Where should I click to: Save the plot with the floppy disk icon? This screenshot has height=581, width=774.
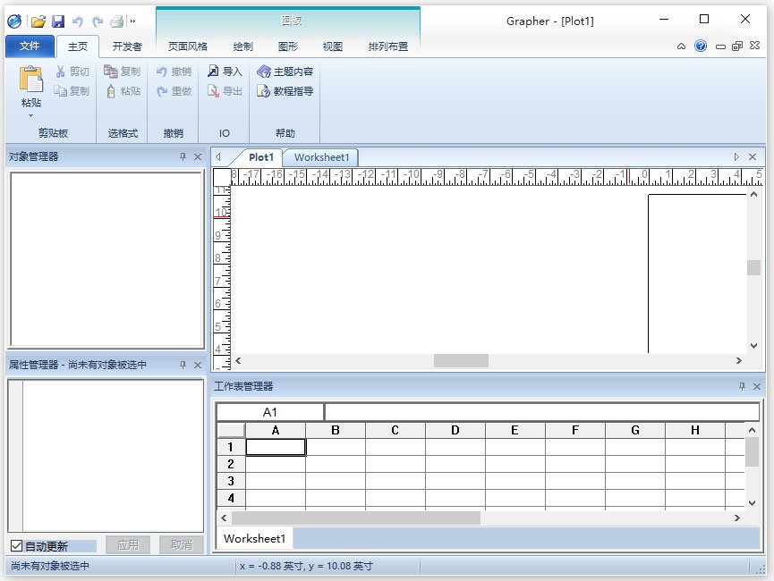(58, 21)
